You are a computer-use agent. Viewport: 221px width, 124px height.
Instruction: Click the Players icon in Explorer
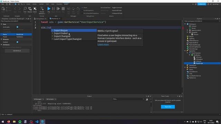click(188, 37)
